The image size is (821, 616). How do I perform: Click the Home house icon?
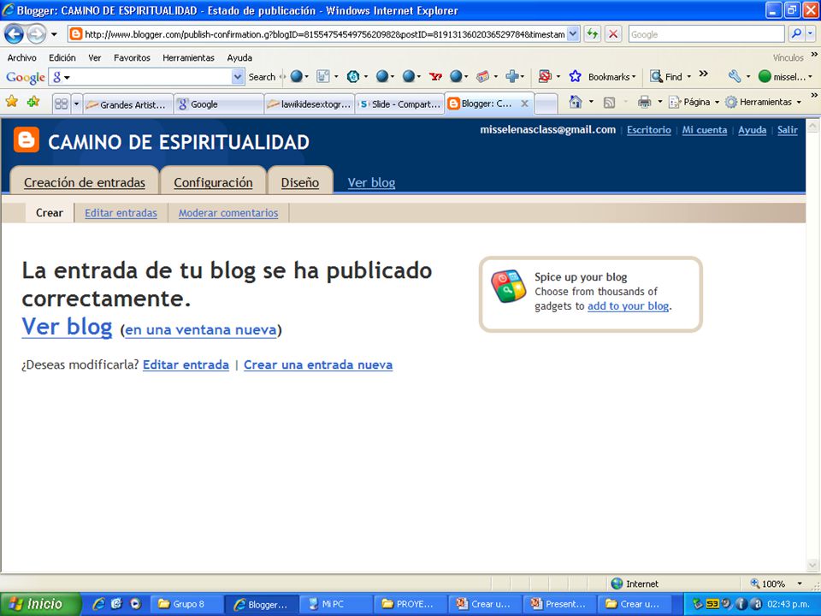tap(576, 102)
